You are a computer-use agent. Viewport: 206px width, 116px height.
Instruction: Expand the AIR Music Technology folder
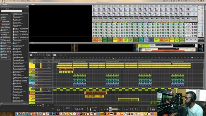coord(12,45)
